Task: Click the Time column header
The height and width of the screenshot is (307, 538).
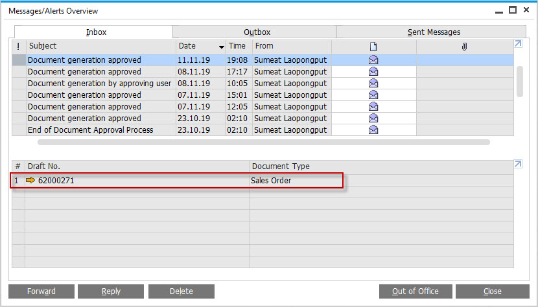Action: [239, 46]
